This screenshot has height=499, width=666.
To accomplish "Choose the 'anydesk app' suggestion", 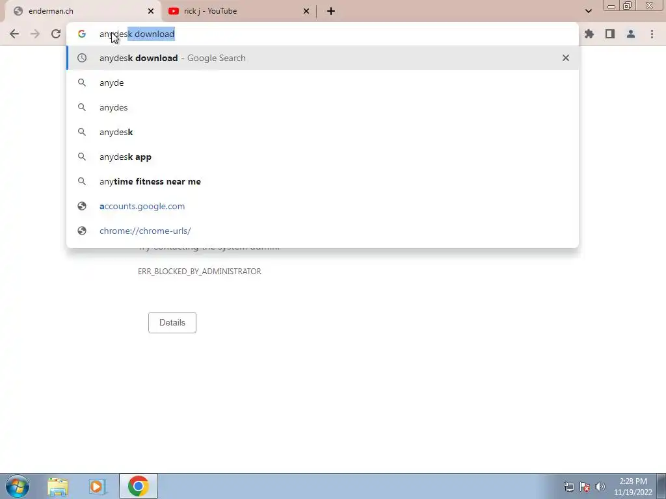I will point(323,157).
